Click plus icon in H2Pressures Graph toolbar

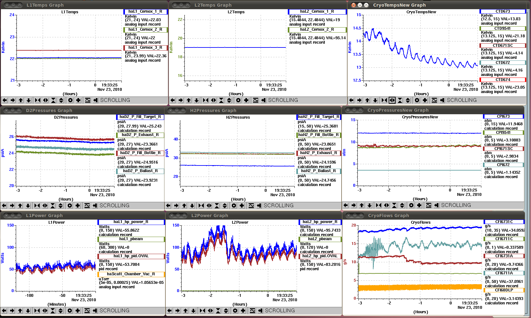[242, 206]
